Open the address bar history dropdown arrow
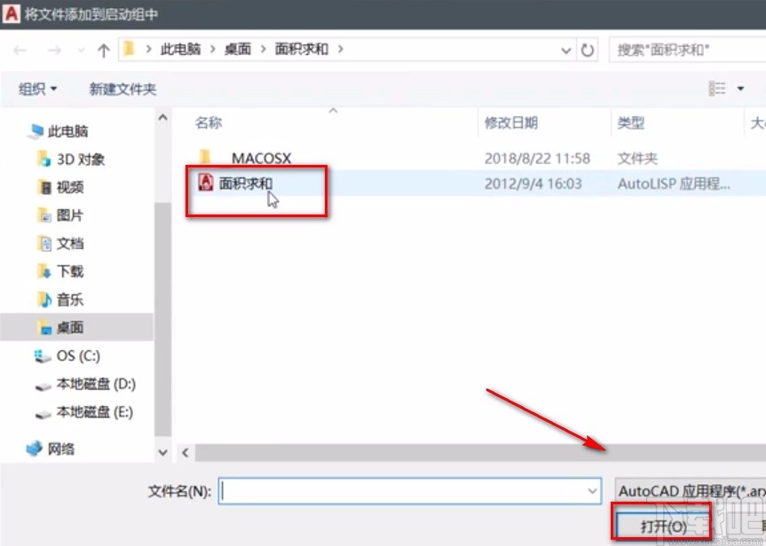 pos(566,50)
